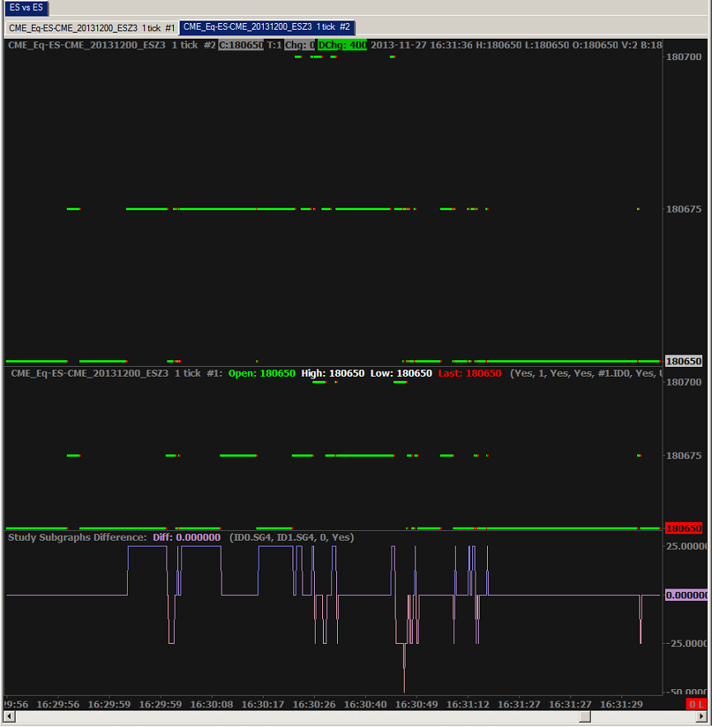The width and height of the screenshot is (712, 727).
Task: Click the 180700 label on top region price scale
Action: [684, 57]
